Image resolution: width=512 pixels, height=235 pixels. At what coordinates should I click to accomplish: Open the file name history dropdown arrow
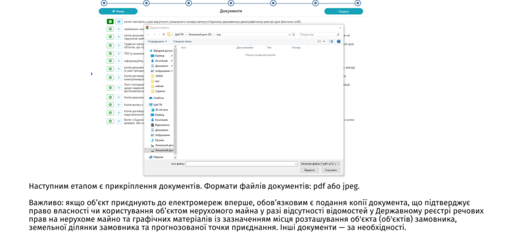(x=296, y=164)
